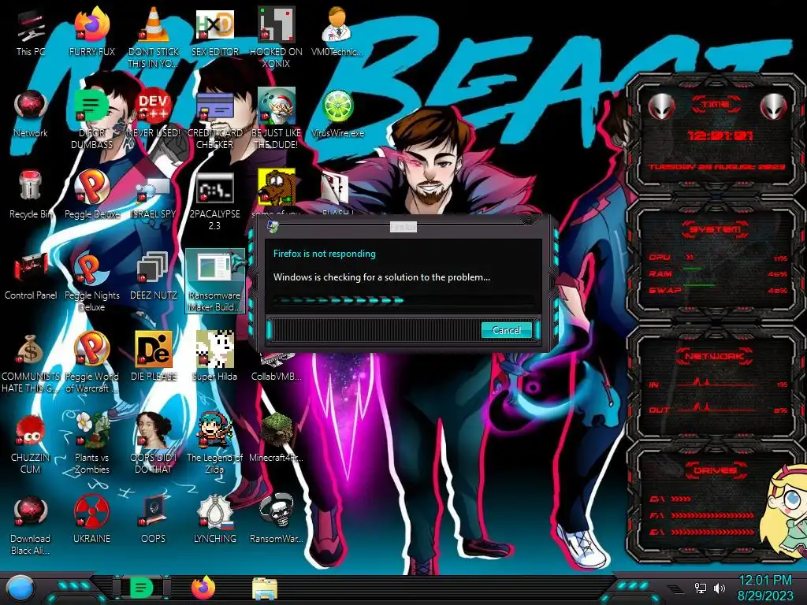
Task: Click the TIME gadget clock readout
Action: pyautogui.click(x=720, y=135)
